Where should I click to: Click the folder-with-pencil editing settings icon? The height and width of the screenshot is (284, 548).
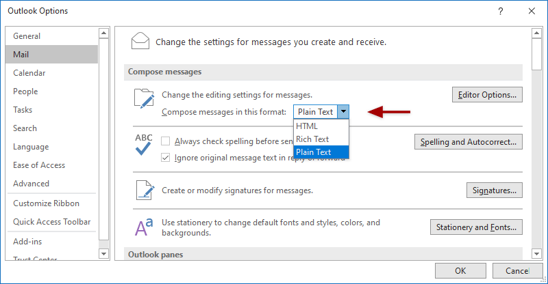point(144,98)
